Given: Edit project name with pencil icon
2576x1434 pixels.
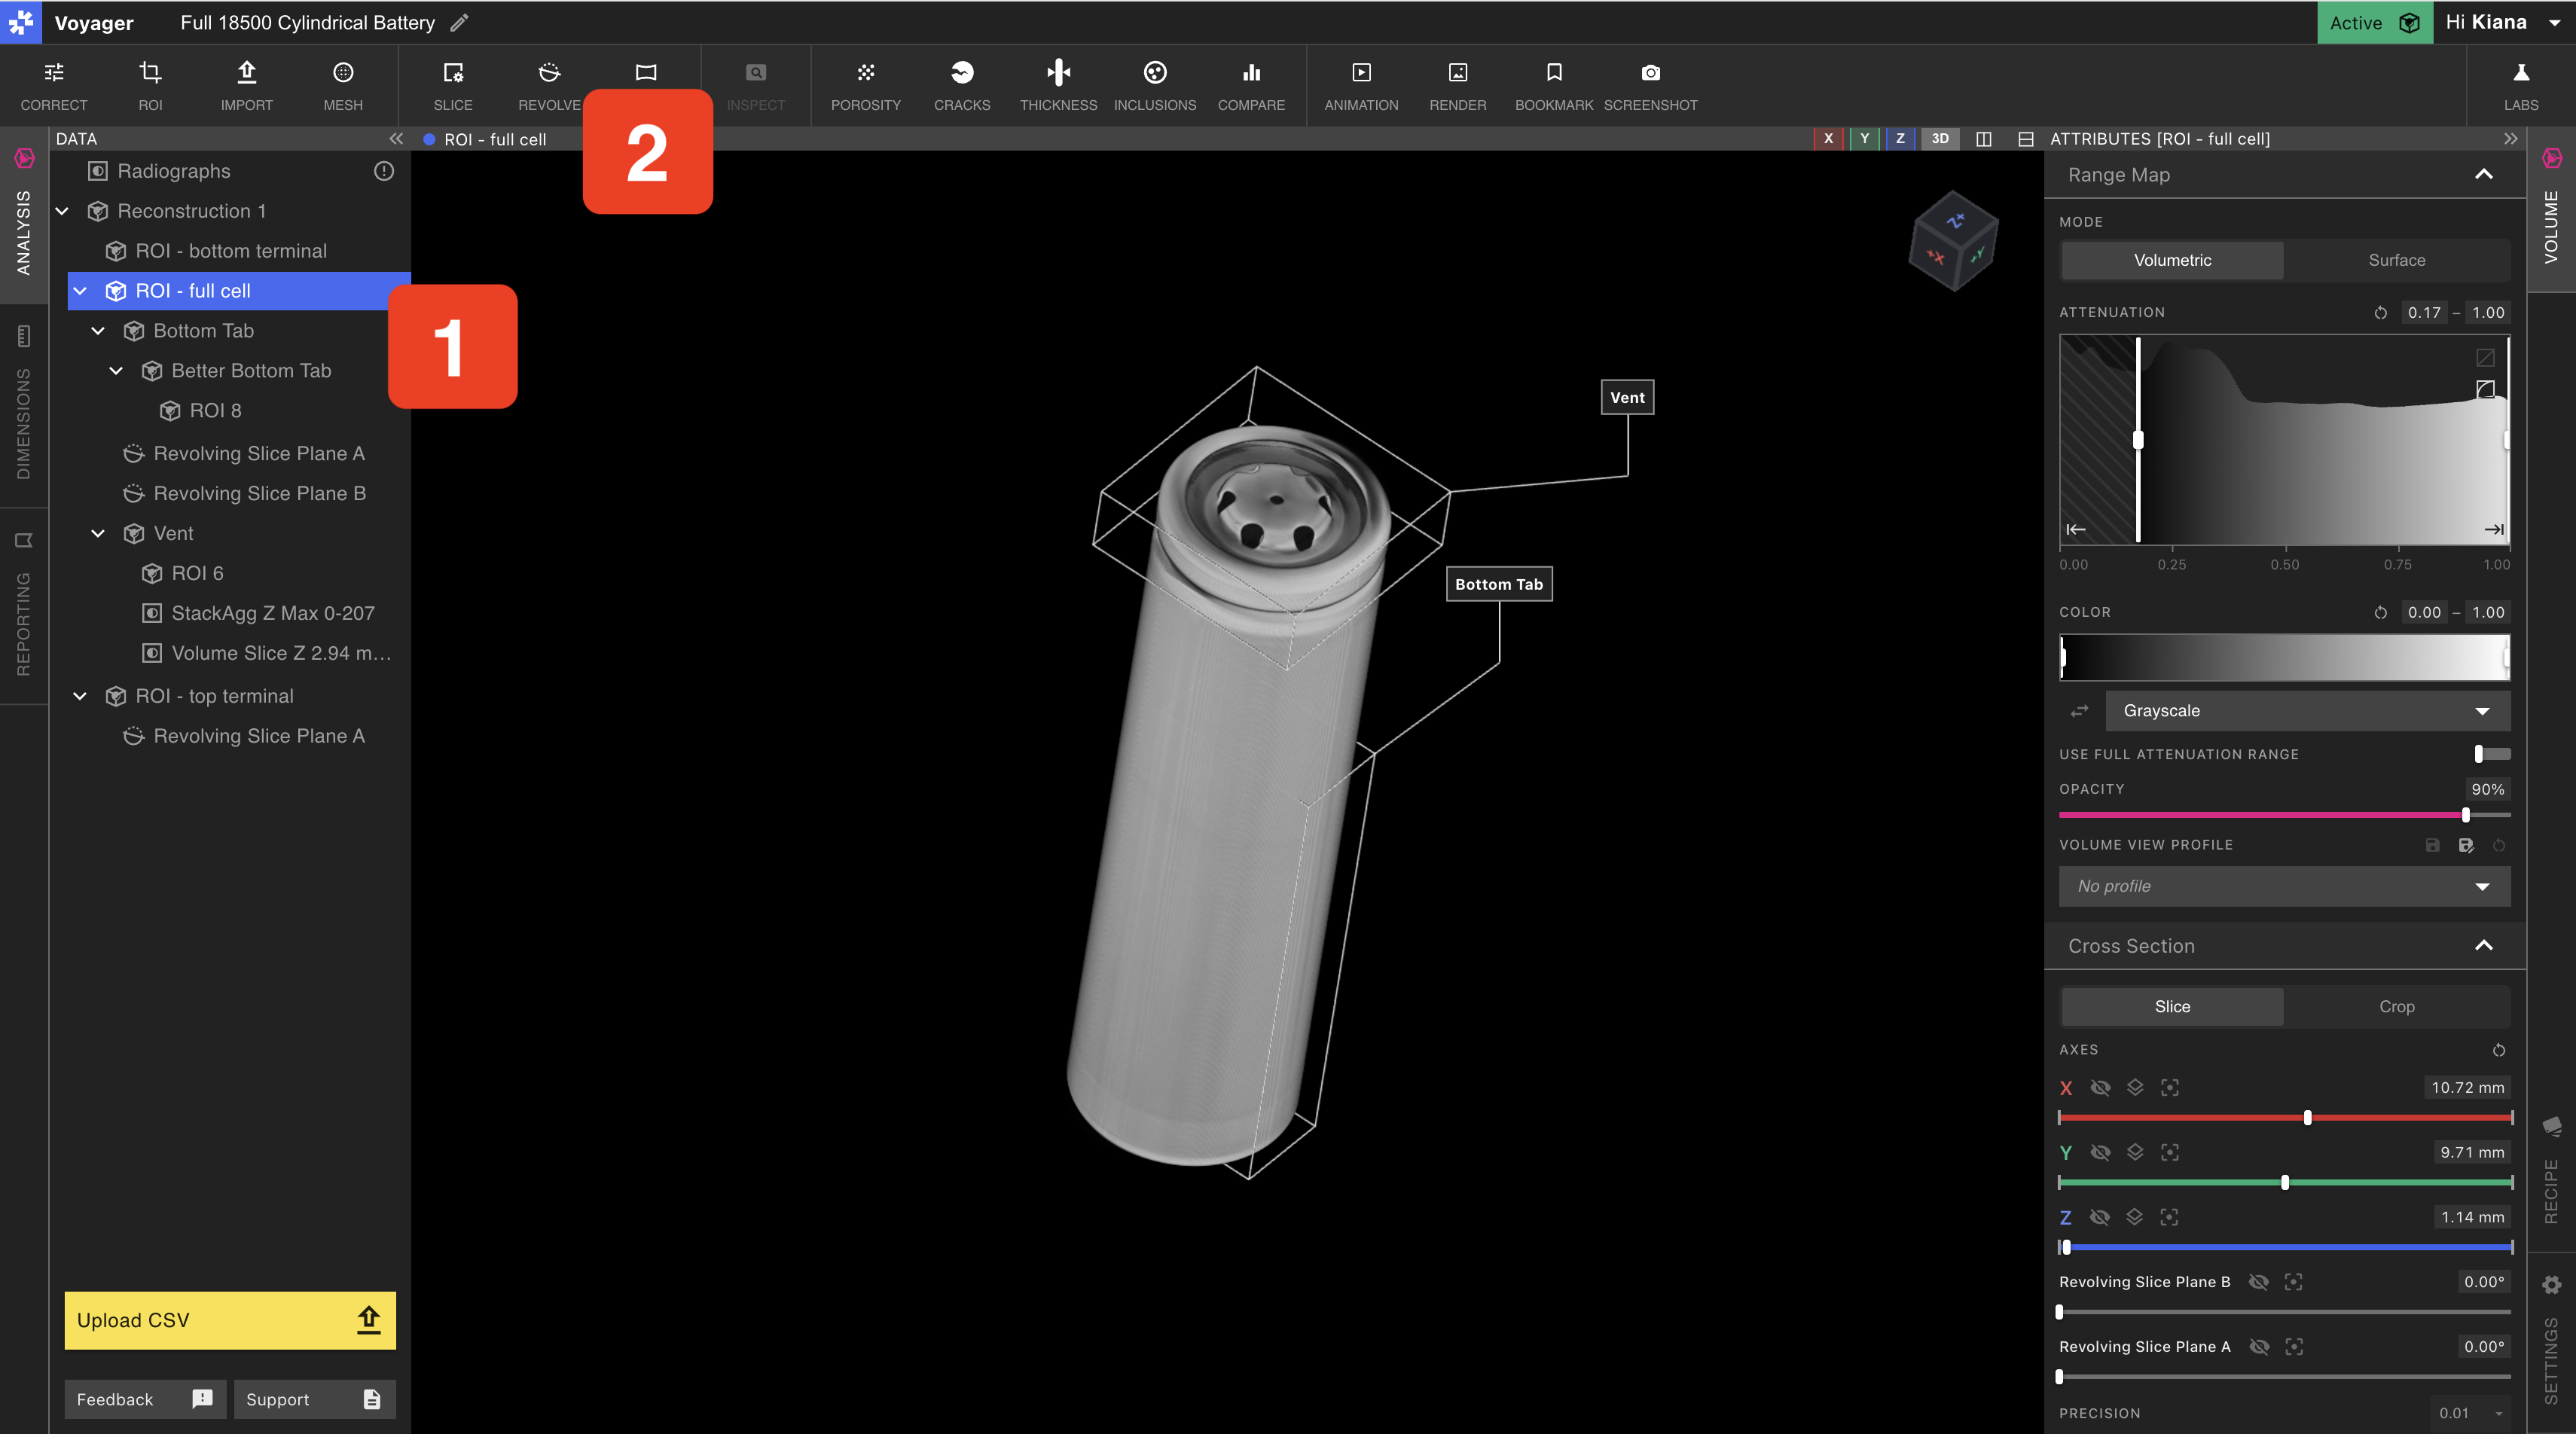Looking at the screenshot, I should [460, 22].
